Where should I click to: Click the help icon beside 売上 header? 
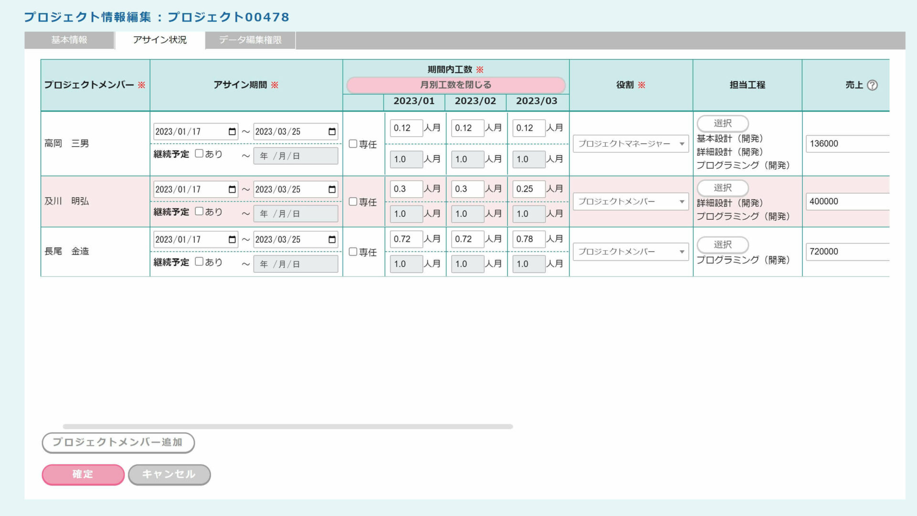(872, 85)
